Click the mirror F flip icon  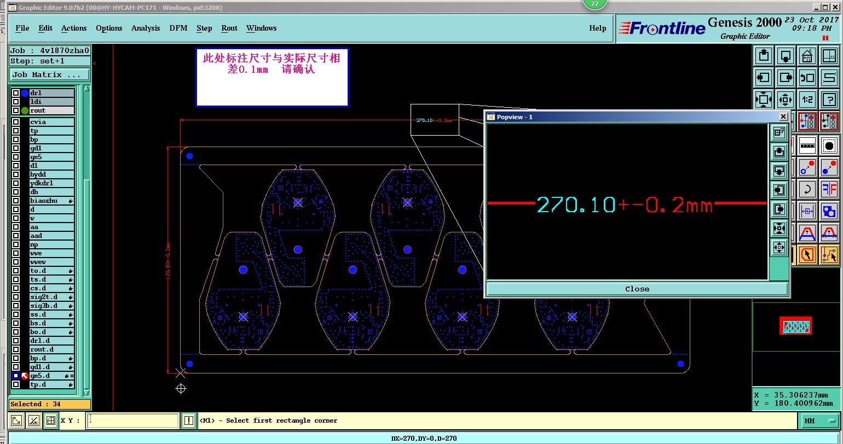point(829,189)
